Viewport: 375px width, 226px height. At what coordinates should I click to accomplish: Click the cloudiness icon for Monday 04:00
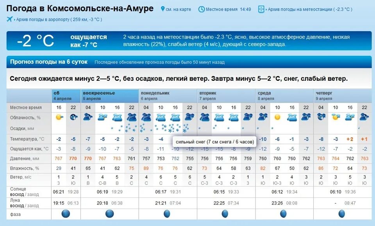146,117
